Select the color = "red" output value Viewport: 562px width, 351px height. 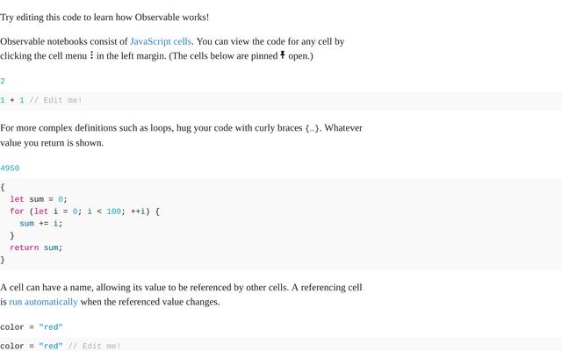(32, 327)
